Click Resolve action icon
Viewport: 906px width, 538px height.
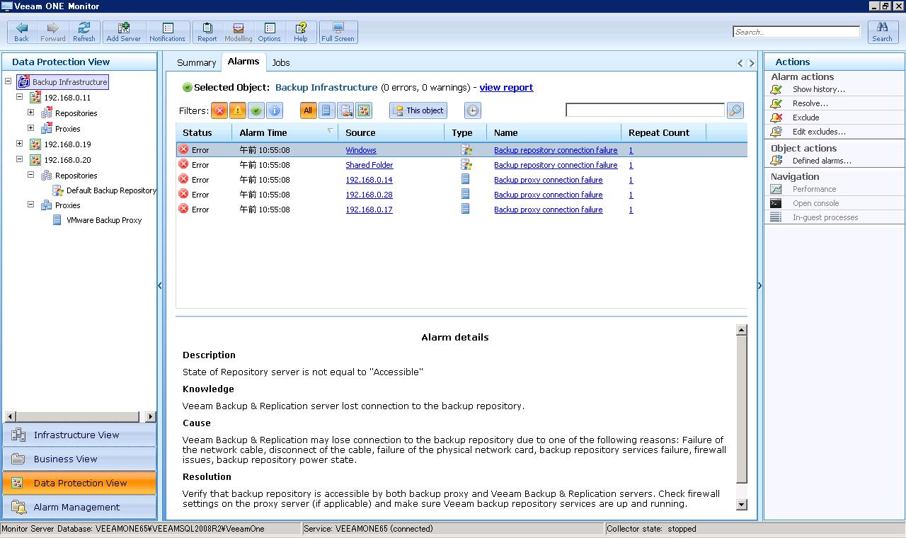click(776, 103)
